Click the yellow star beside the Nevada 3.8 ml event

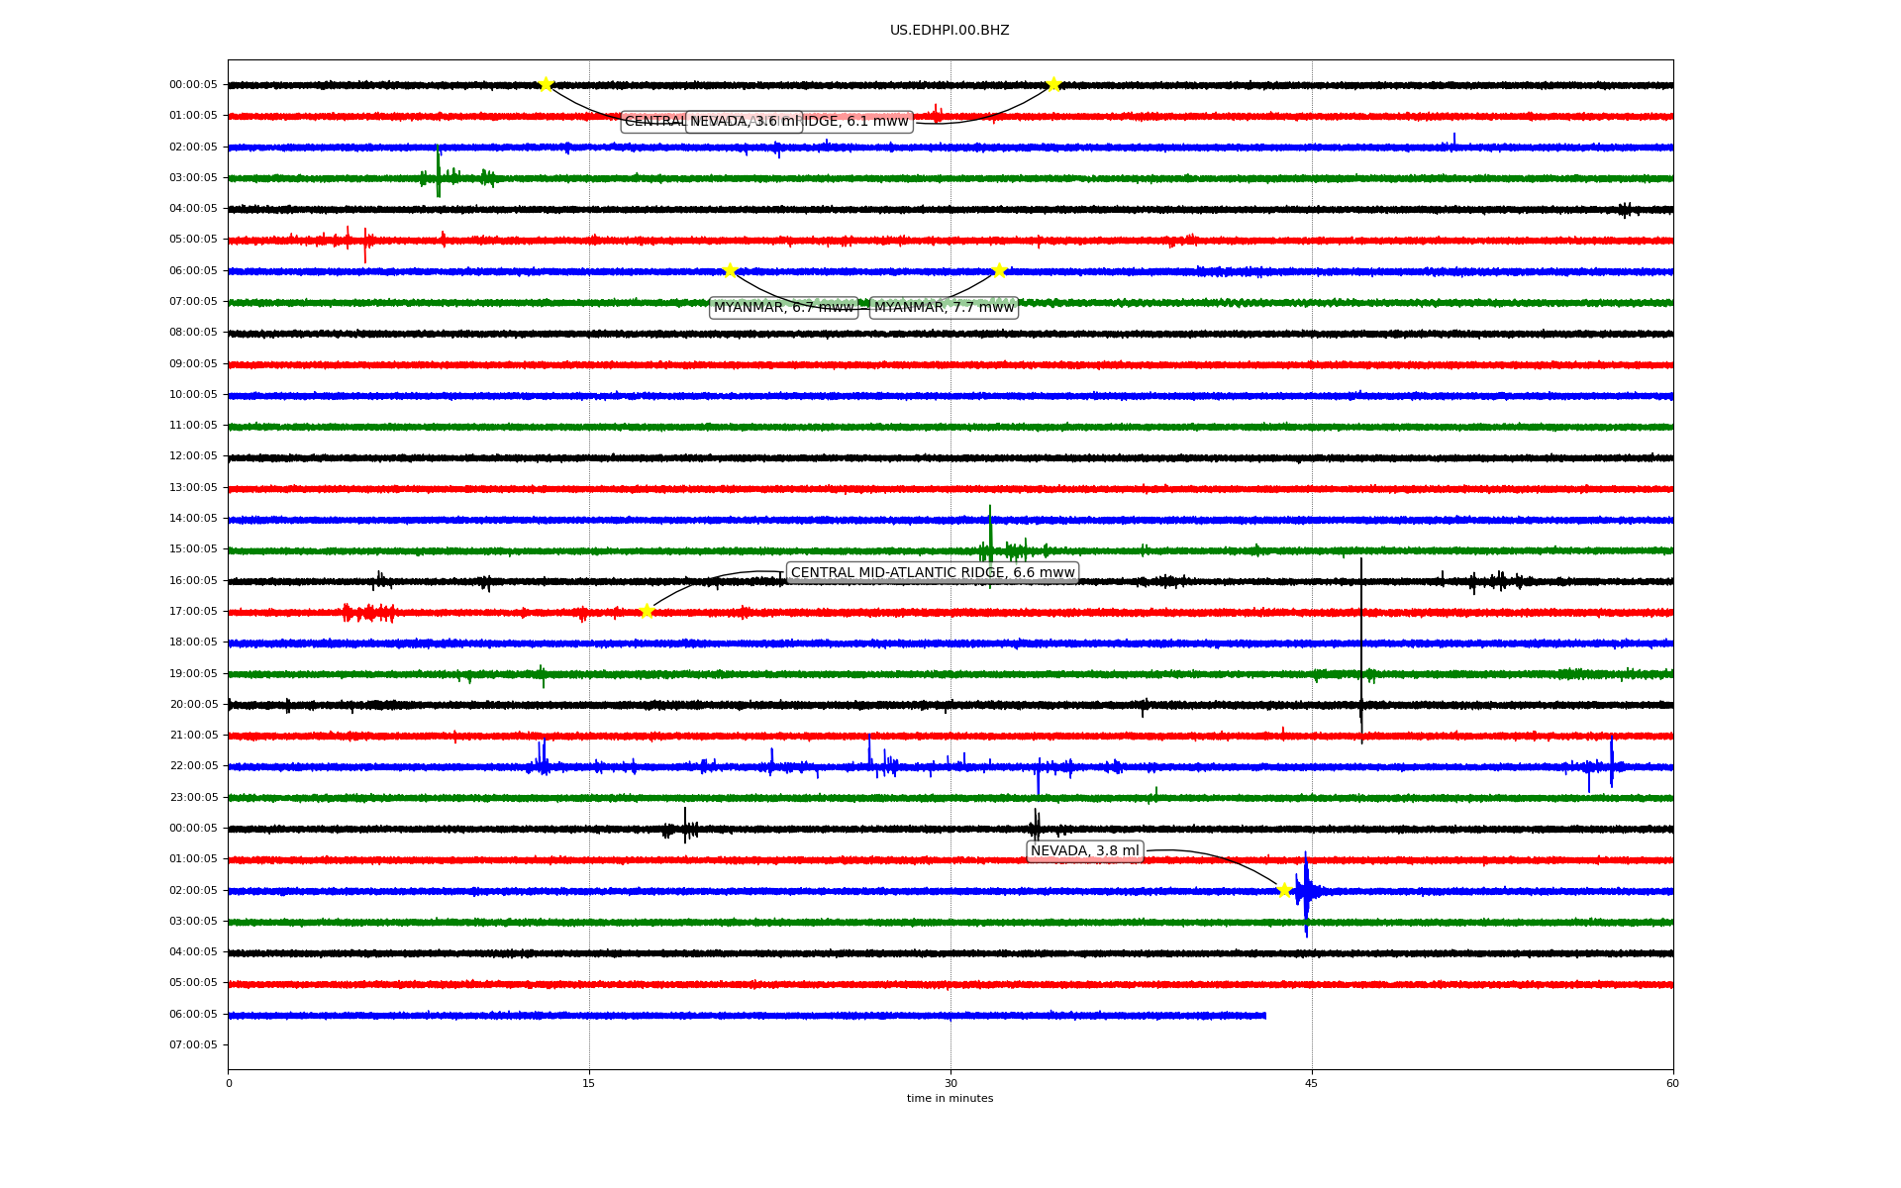pos(1284,890)
